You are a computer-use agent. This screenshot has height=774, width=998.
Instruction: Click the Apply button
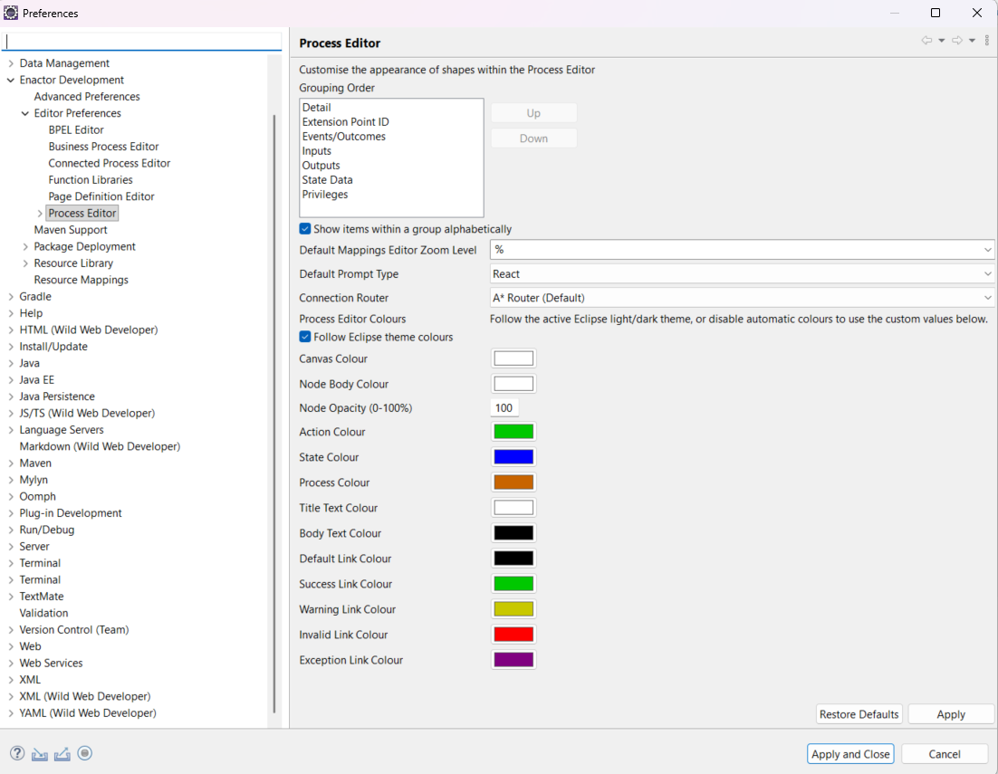coord(951,714)
